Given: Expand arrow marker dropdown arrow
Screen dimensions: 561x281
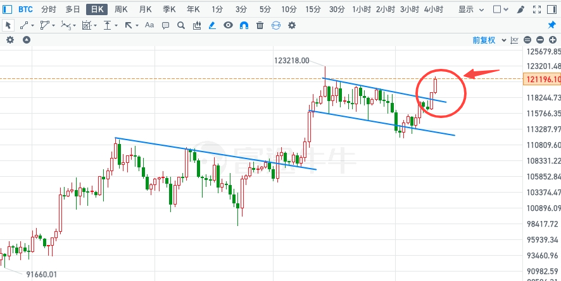Looking at the screenshot, I should 137,26.
